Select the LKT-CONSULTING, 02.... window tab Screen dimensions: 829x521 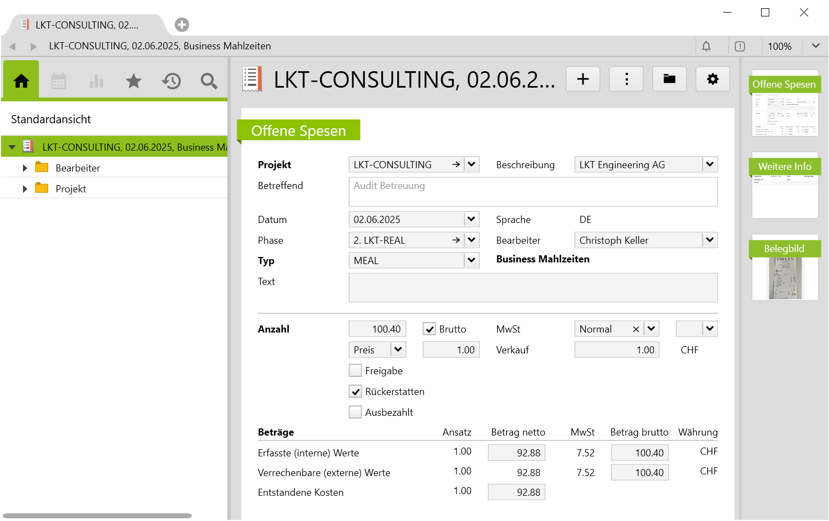[87, 25]
